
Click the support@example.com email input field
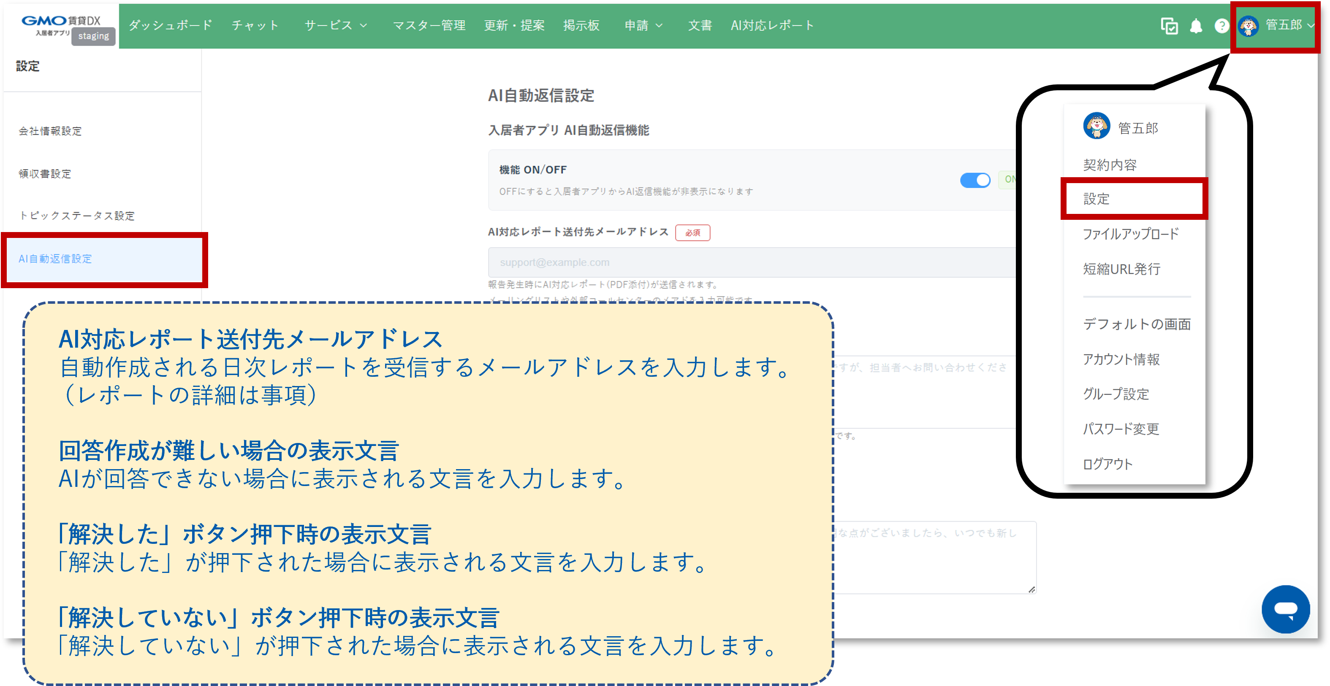[752, 262]
